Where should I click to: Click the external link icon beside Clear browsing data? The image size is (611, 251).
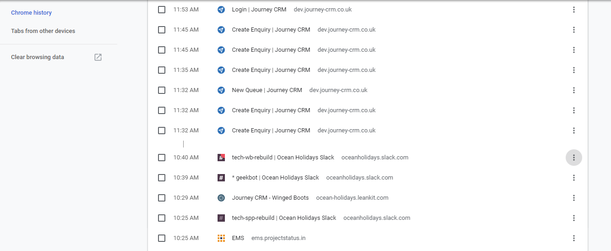point(98,57)
